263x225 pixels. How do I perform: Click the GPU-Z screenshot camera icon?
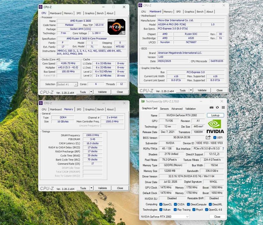point(211,107)
